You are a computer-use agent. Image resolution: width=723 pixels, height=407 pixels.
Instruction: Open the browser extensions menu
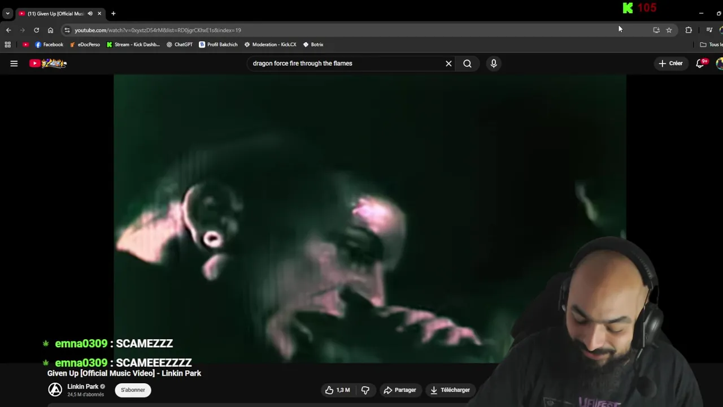pos(689,30)
